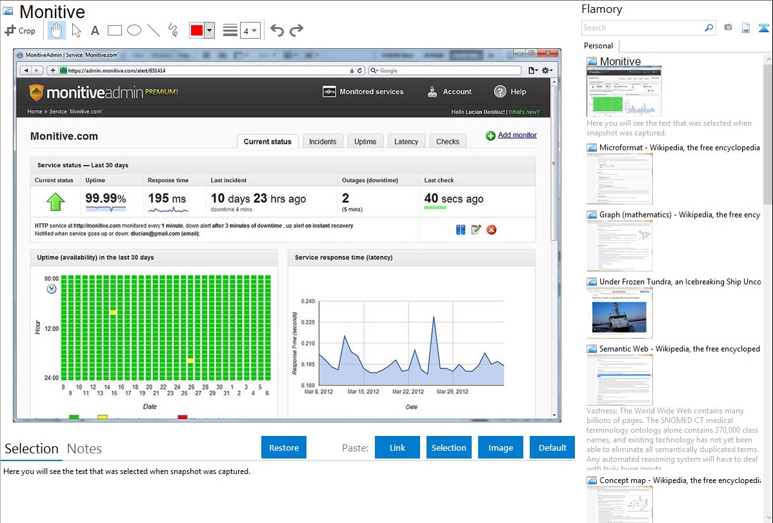Screen dimensions: 773x523
Task: Select the freehand squiggle tool
Action: point(172,30)
